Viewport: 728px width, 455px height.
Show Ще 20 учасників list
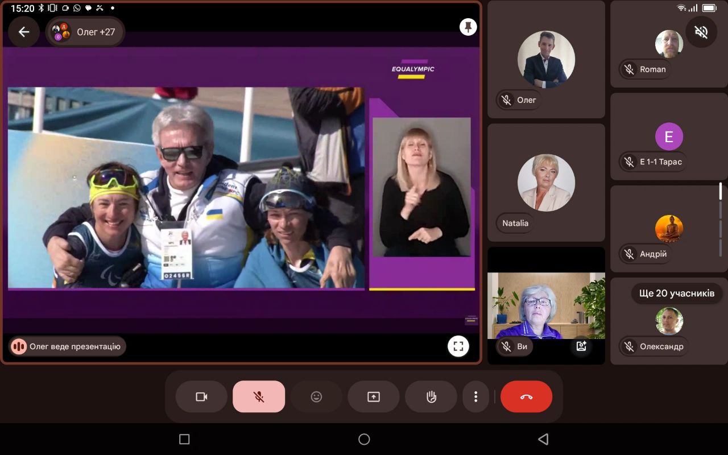[677, 293]
